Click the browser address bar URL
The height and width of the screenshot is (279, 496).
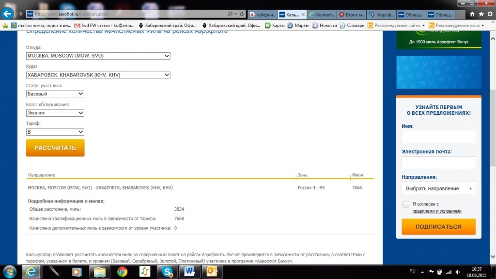tap(126, 14)
